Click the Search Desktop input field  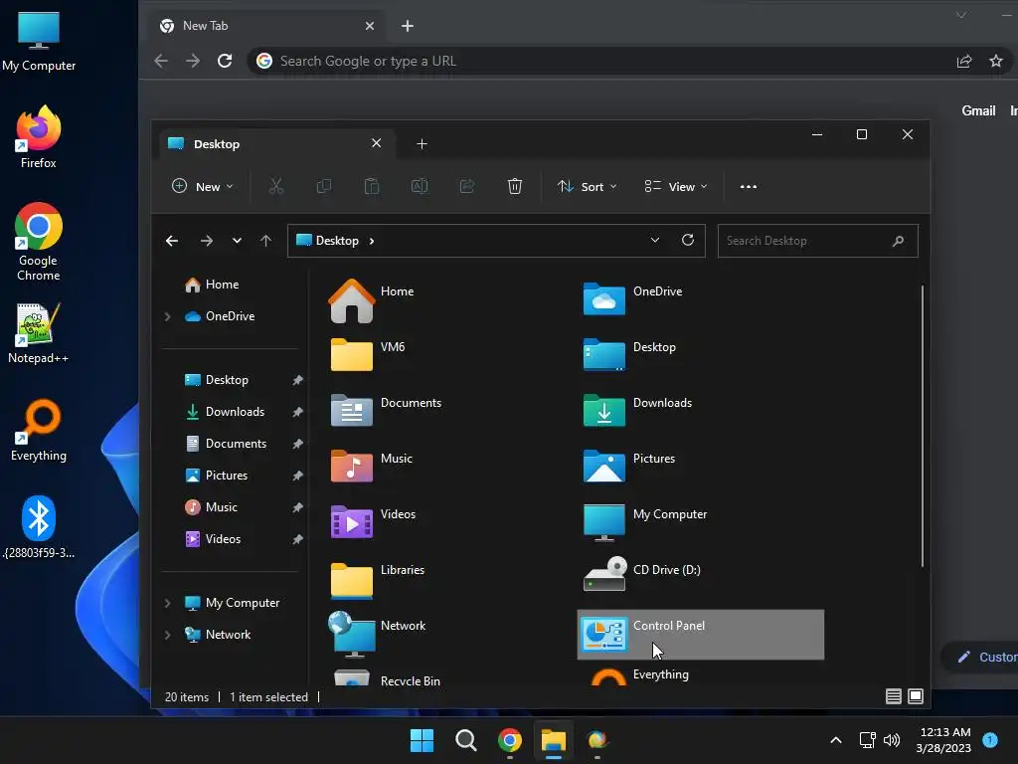tap(817, 241)
